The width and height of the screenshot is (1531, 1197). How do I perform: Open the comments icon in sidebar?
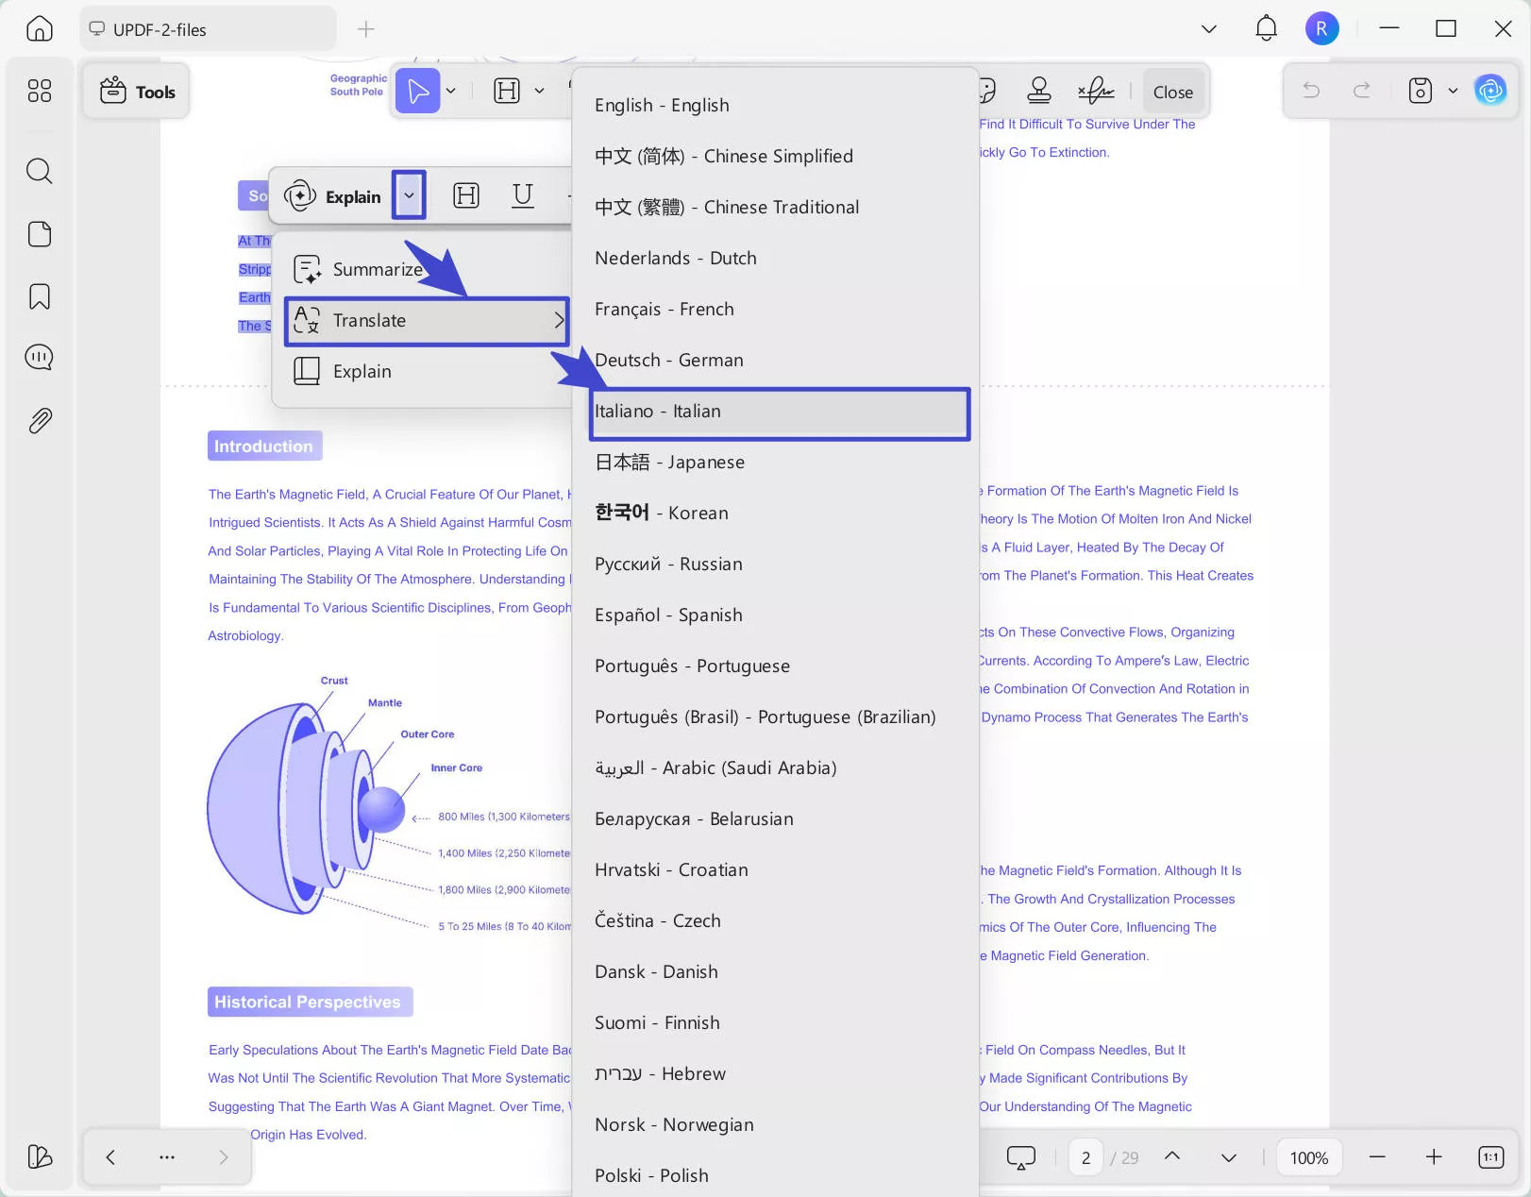point(39,357)
